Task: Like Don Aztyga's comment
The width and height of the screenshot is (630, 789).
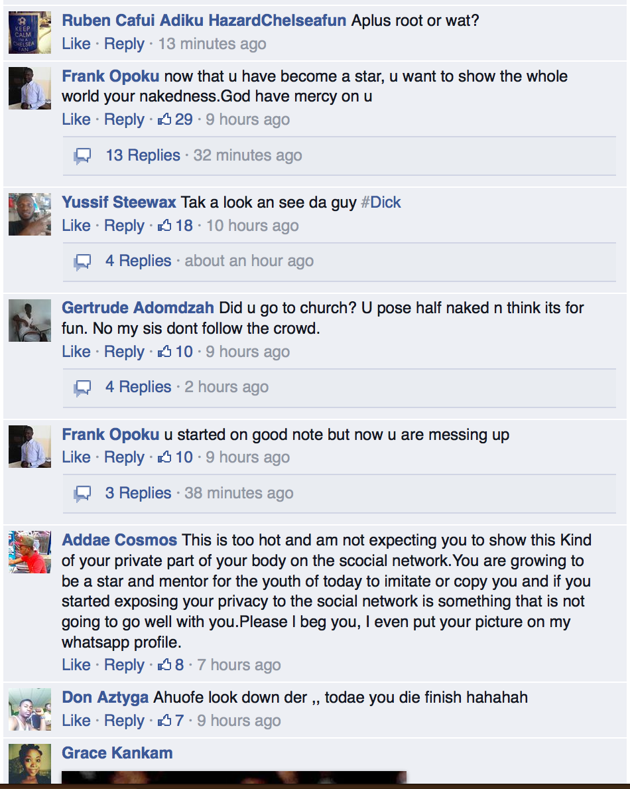Action: (x=76, y=721)
